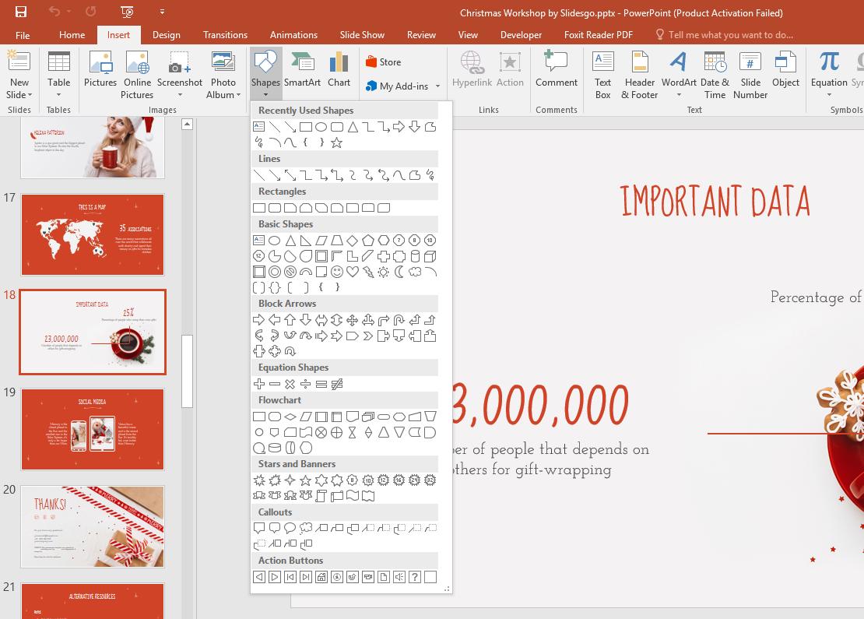This screenshot has height=619, width=864.
Task: Open the My Add-ins dropdown
Action: point(437,86)
